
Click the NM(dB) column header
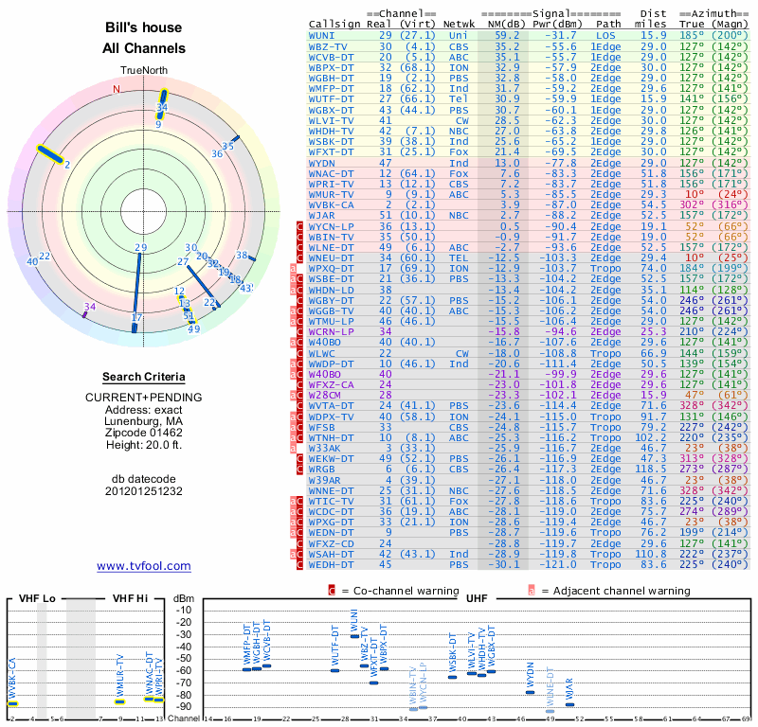[x=502, y=25]
